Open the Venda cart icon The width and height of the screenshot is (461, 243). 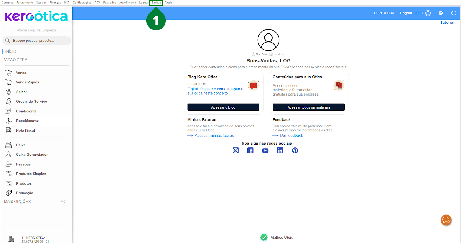pyautogui.click(x=9, y=73)
